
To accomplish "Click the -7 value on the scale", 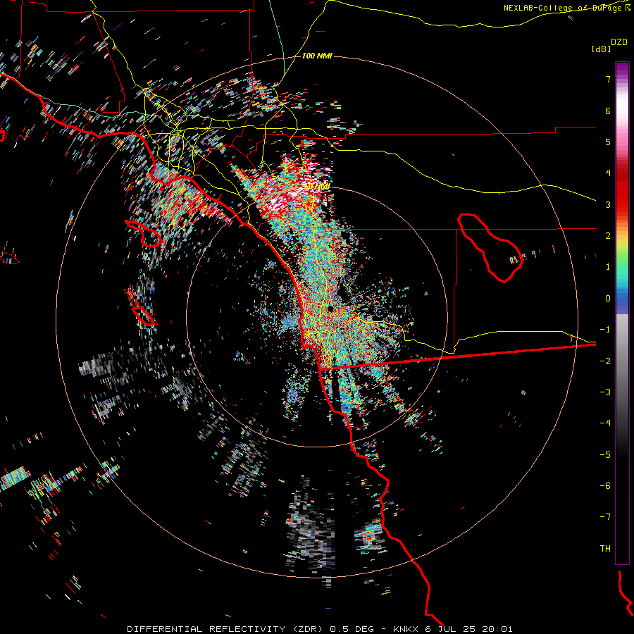I will click(x=605, y=517).
